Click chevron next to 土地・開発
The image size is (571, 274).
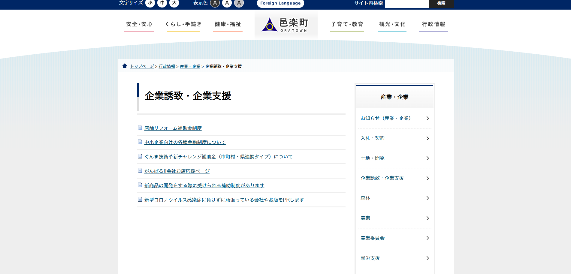(428, 158)
